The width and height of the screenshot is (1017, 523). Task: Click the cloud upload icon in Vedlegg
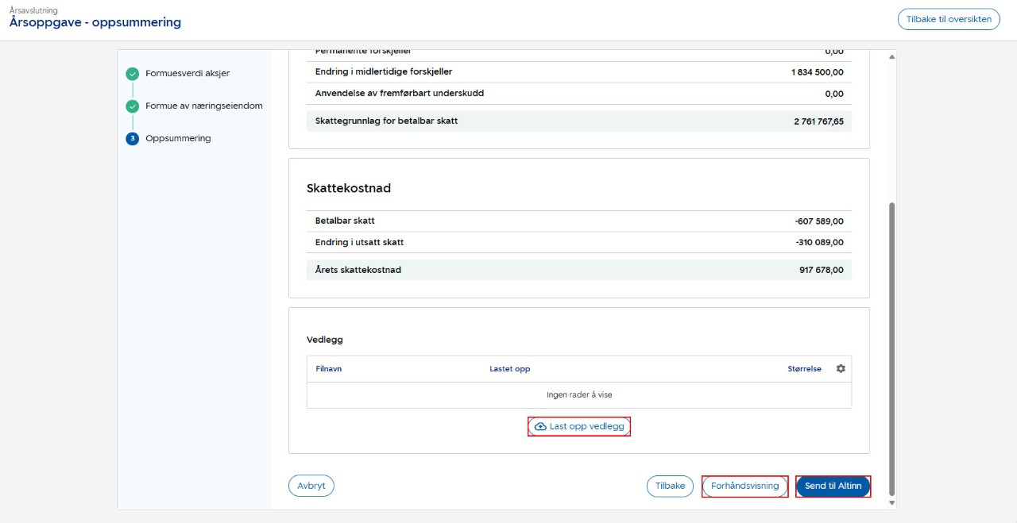coord(540,427)
